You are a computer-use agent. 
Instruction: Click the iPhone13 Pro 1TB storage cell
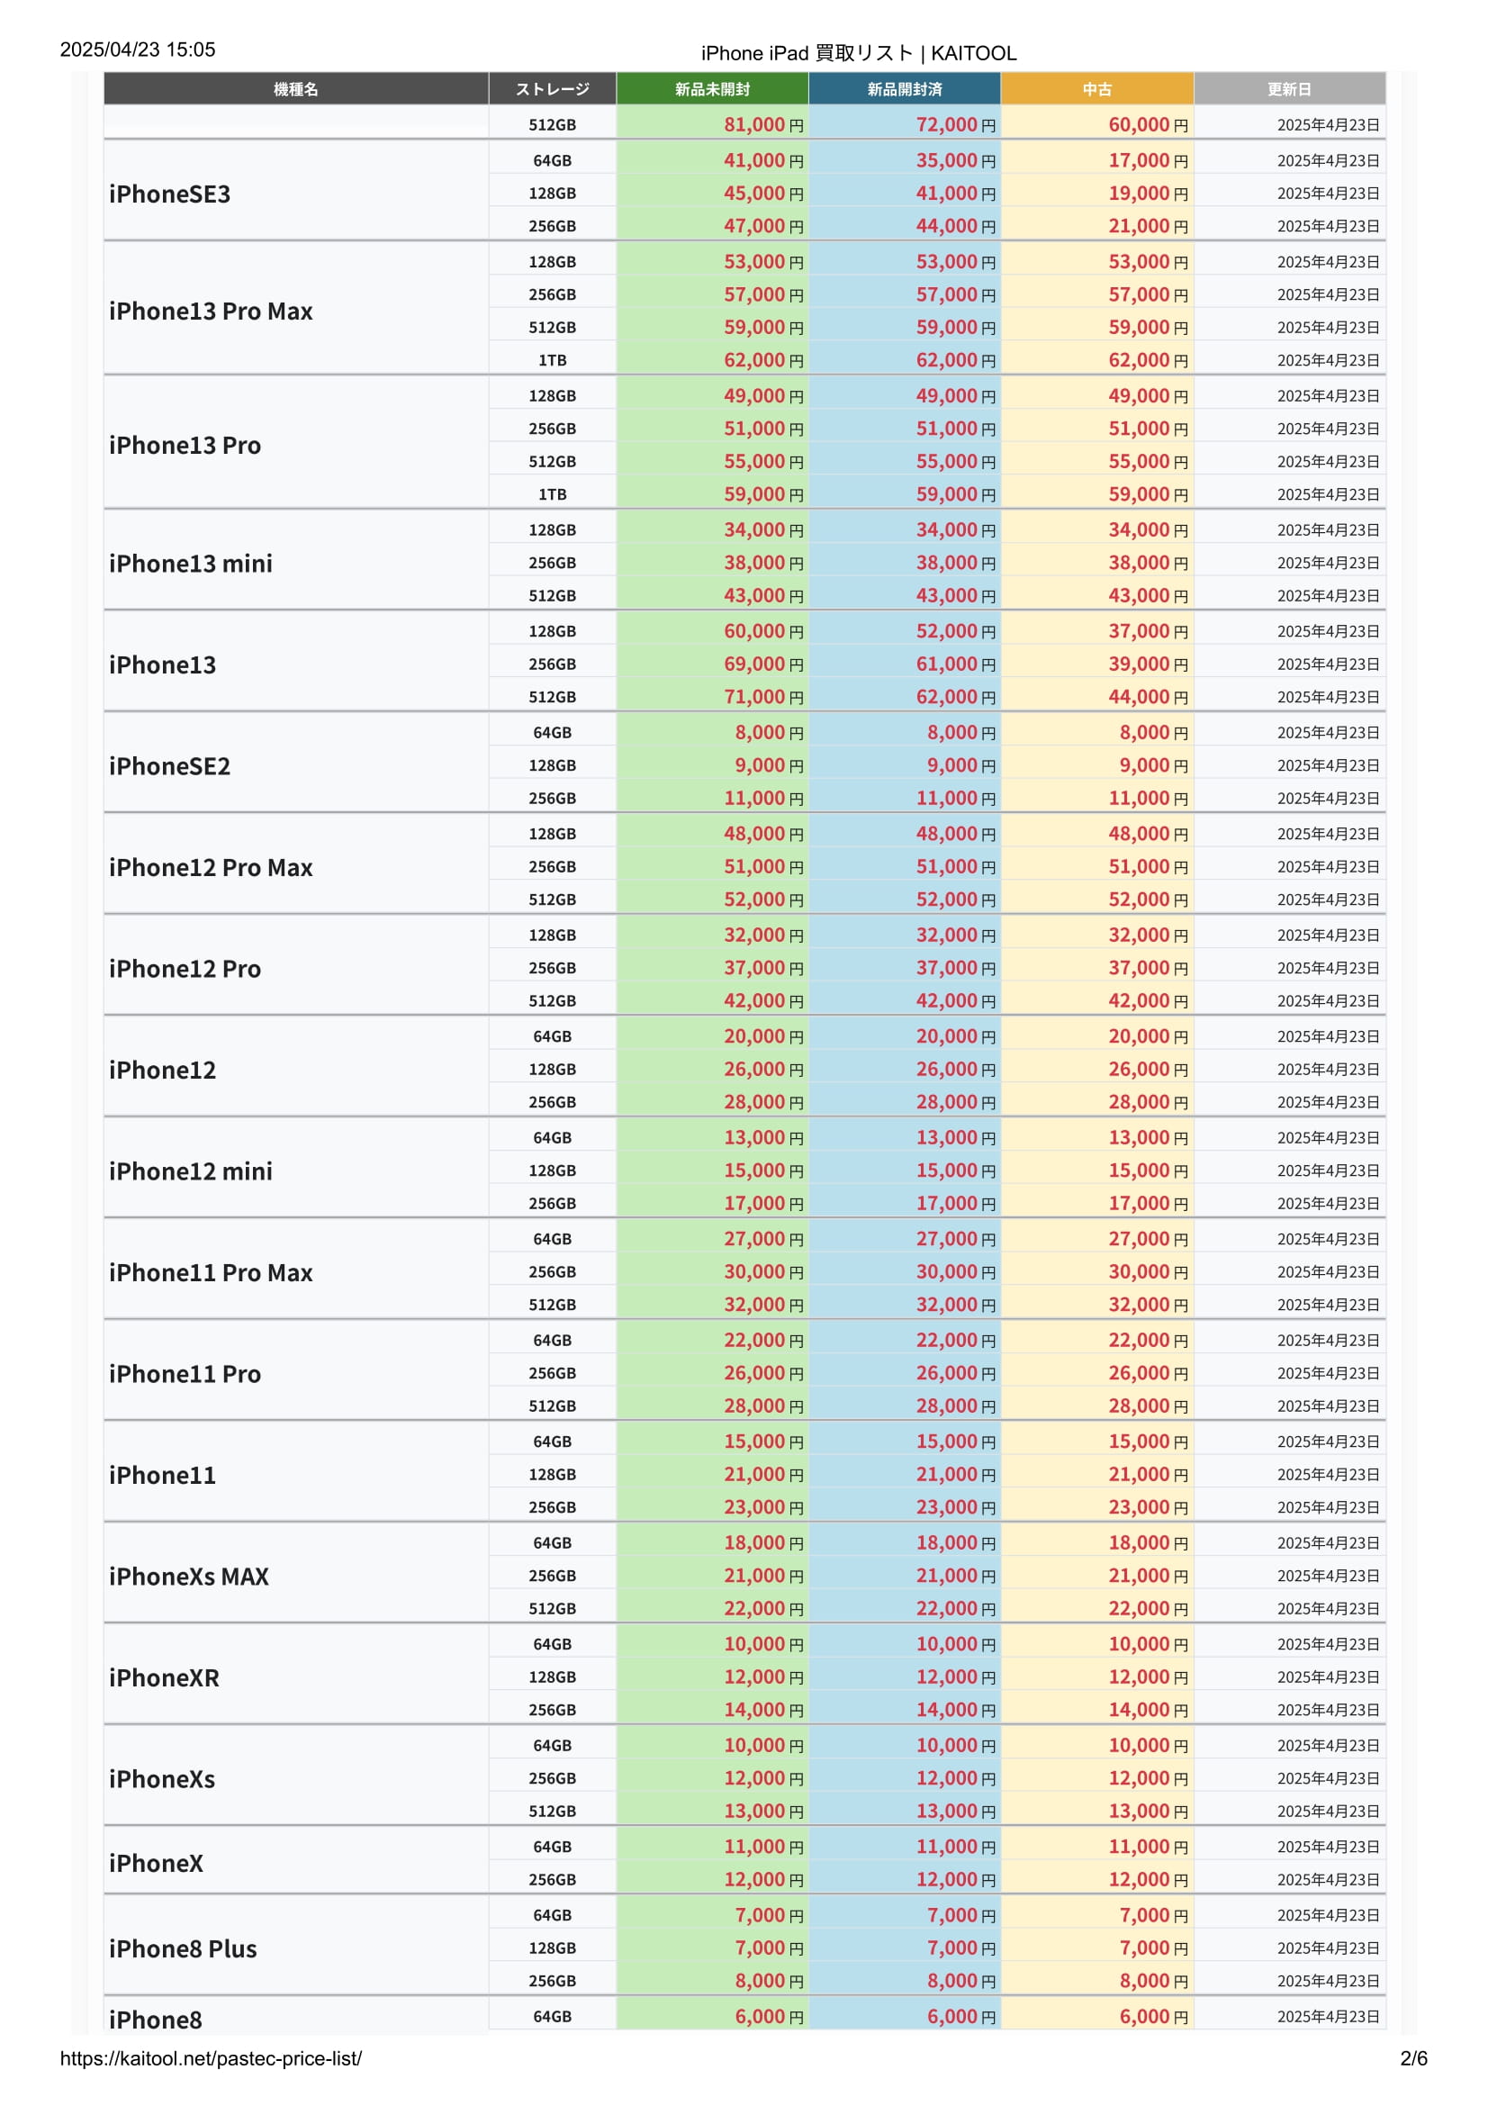tap(552, 494)
